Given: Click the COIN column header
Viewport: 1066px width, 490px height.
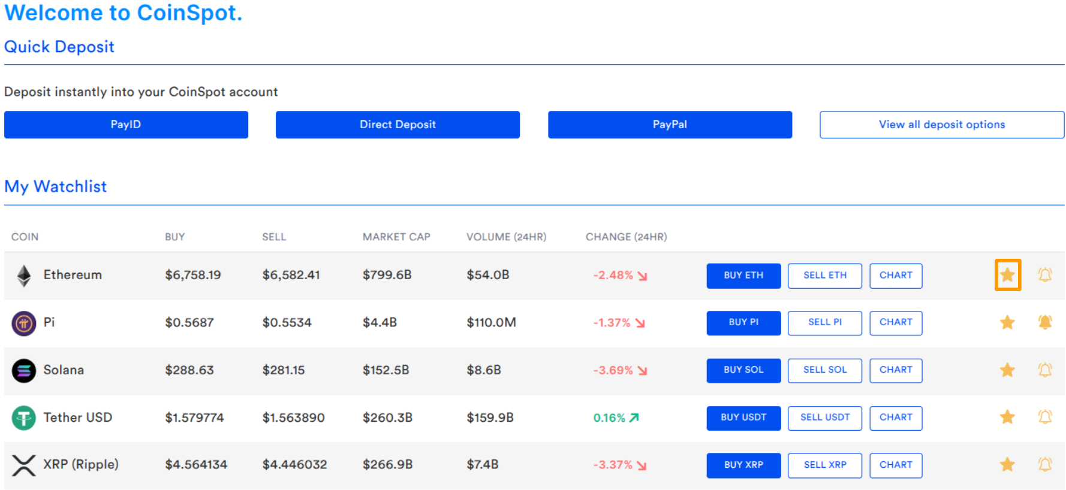Looking at the screenshot, I should 25,237.
